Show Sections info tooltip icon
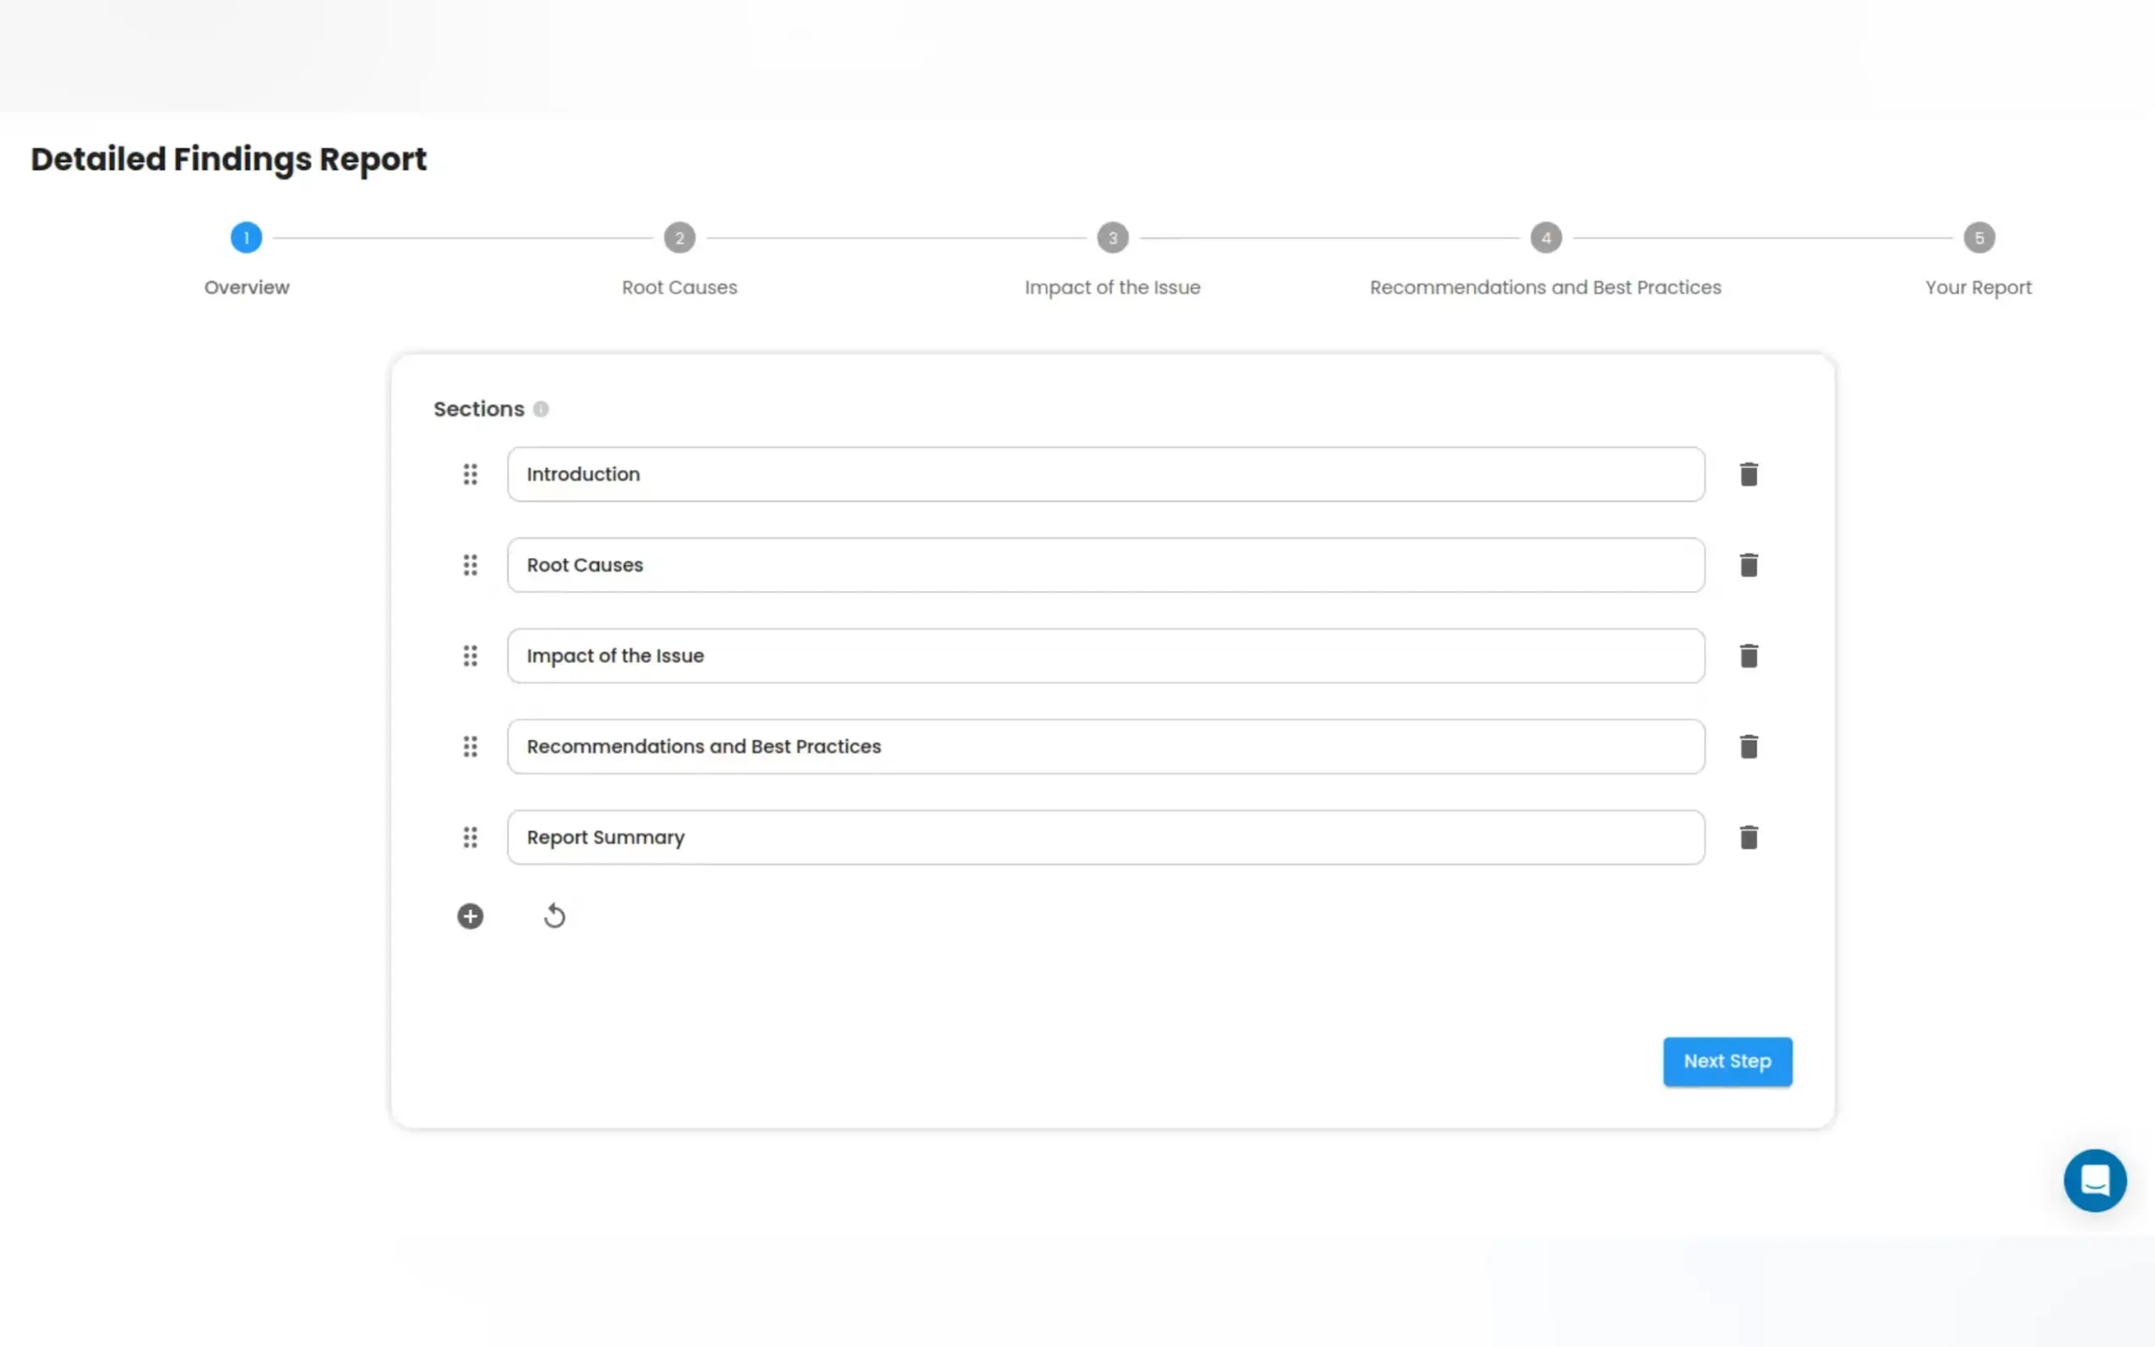 pos(540,409)
